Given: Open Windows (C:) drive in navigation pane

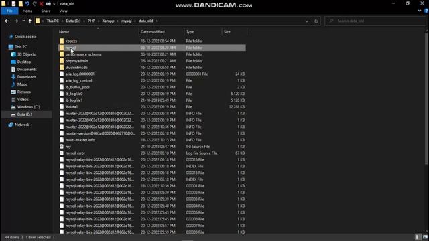Looking at the screenshot, I should click(x=28, y=107).
